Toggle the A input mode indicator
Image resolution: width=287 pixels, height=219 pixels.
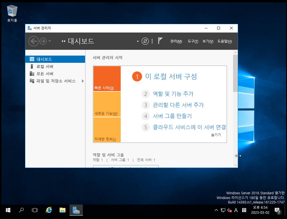pyautogui.click(x=236, y=210)
